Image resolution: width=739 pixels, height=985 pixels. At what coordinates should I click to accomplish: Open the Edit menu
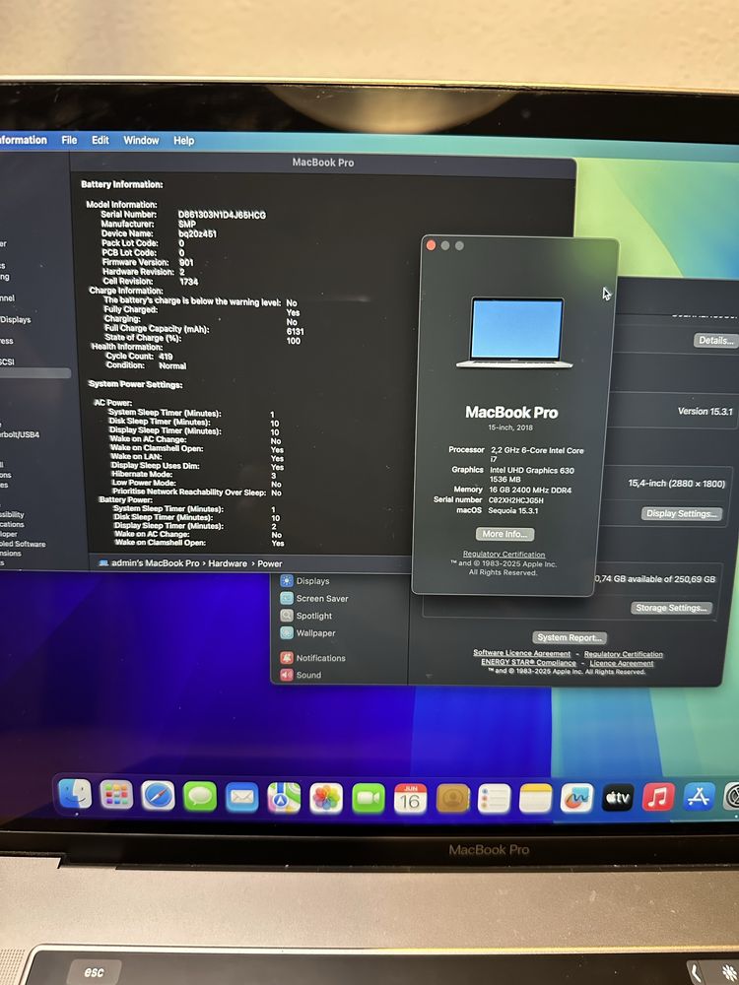point(100,140)
